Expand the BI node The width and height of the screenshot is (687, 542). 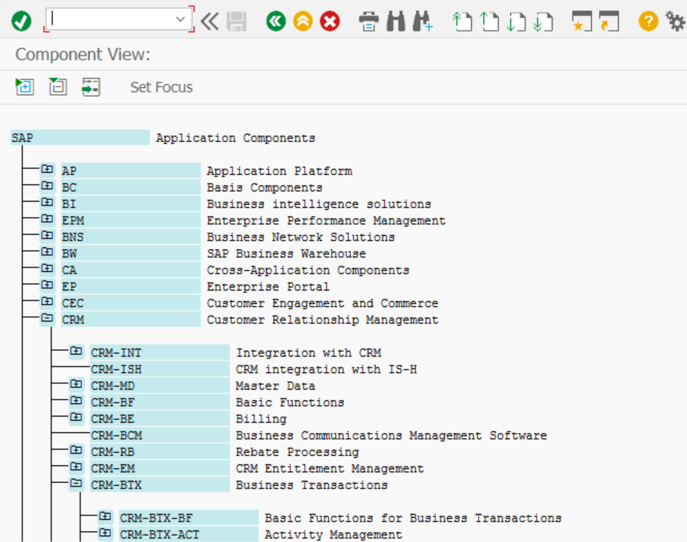point(47,202)
